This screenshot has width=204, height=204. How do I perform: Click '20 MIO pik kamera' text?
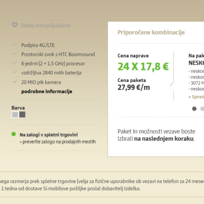(x=41, y=82)
